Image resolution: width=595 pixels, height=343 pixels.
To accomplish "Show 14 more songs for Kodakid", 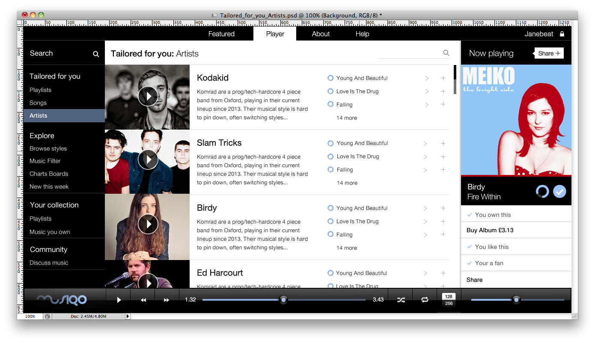I will tap(347, 118).
